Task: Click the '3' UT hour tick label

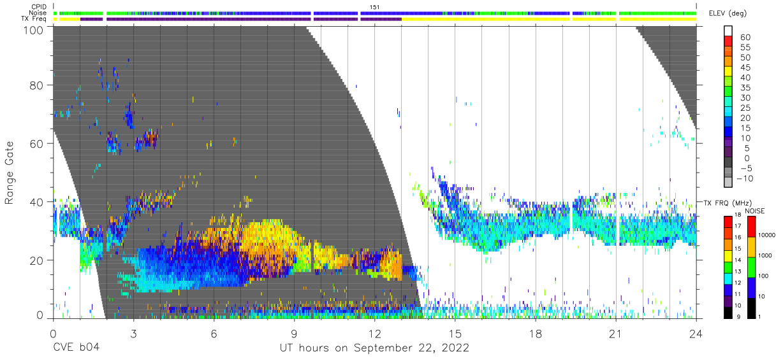Action: click(x=133, y=334)
